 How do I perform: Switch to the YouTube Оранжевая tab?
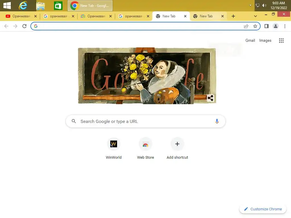tap(18, 16)
